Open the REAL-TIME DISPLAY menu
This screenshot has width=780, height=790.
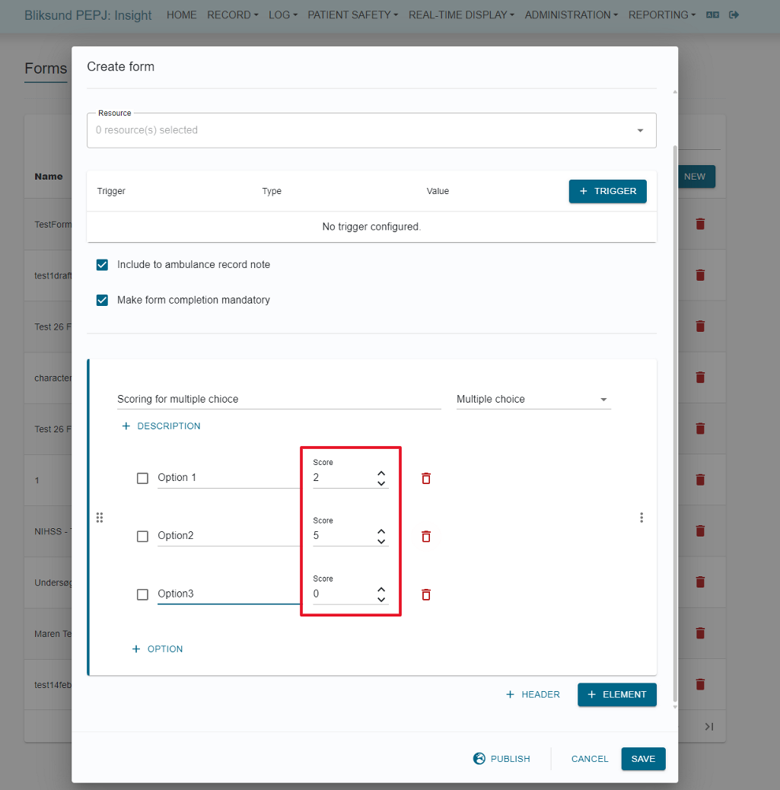[x=461, y=15]
